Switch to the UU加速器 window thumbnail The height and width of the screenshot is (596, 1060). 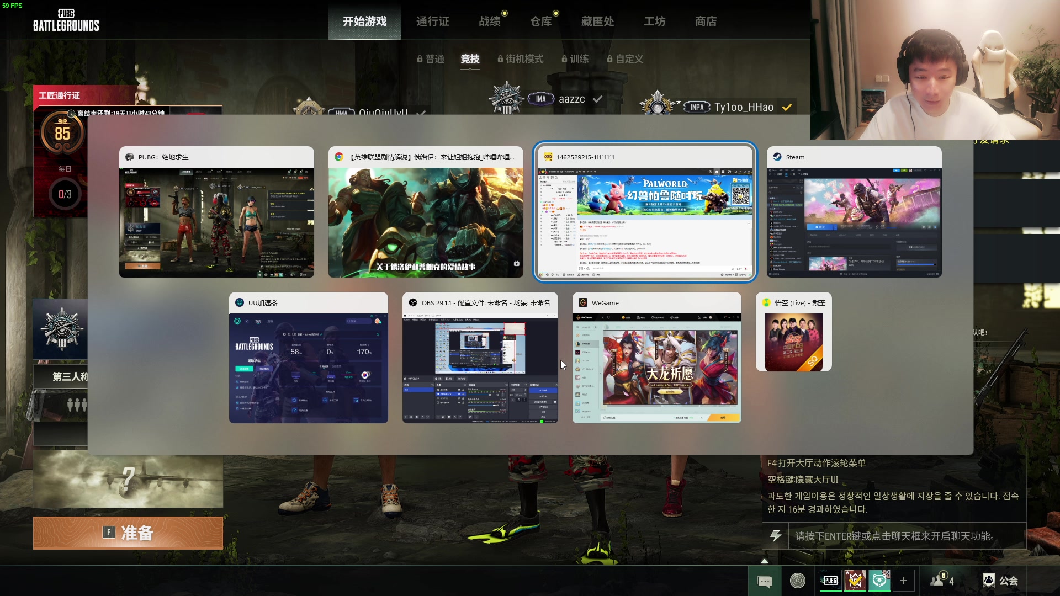308,358
